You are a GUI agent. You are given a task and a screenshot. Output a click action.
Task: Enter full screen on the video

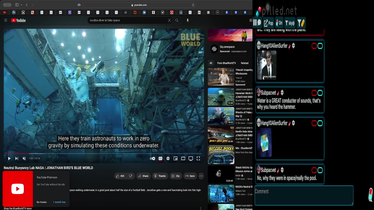(x=198, y=158)
